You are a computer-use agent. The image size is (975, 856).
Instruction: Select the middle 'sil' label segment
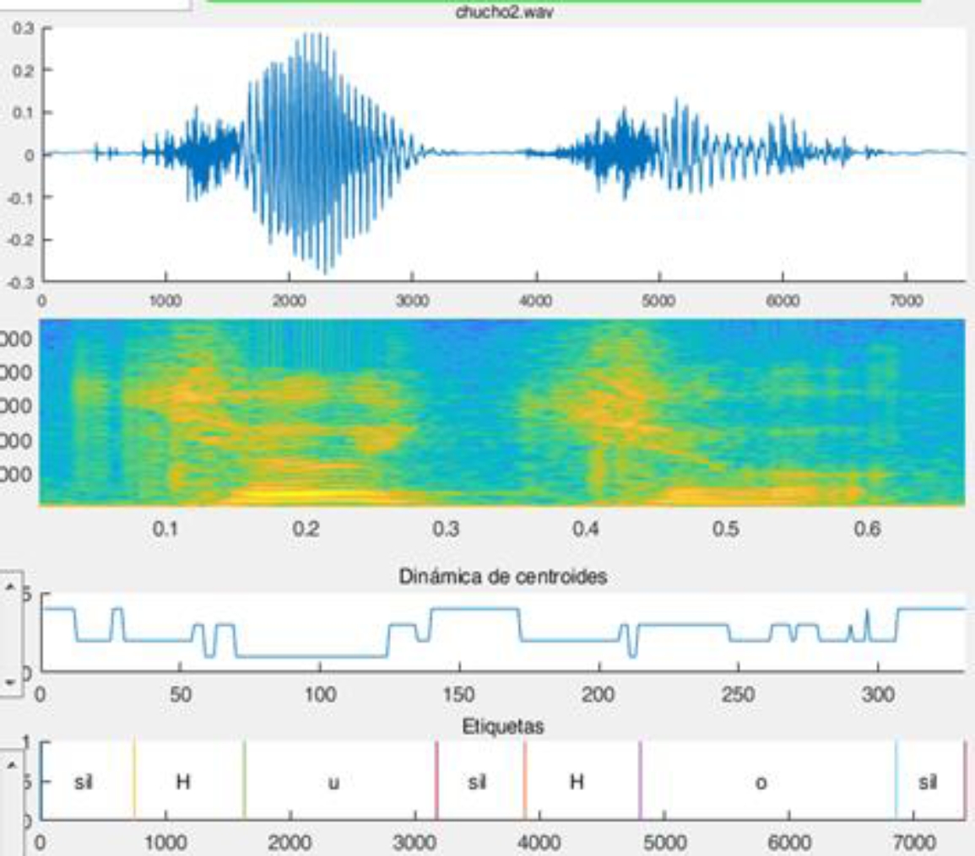point(476,782)
